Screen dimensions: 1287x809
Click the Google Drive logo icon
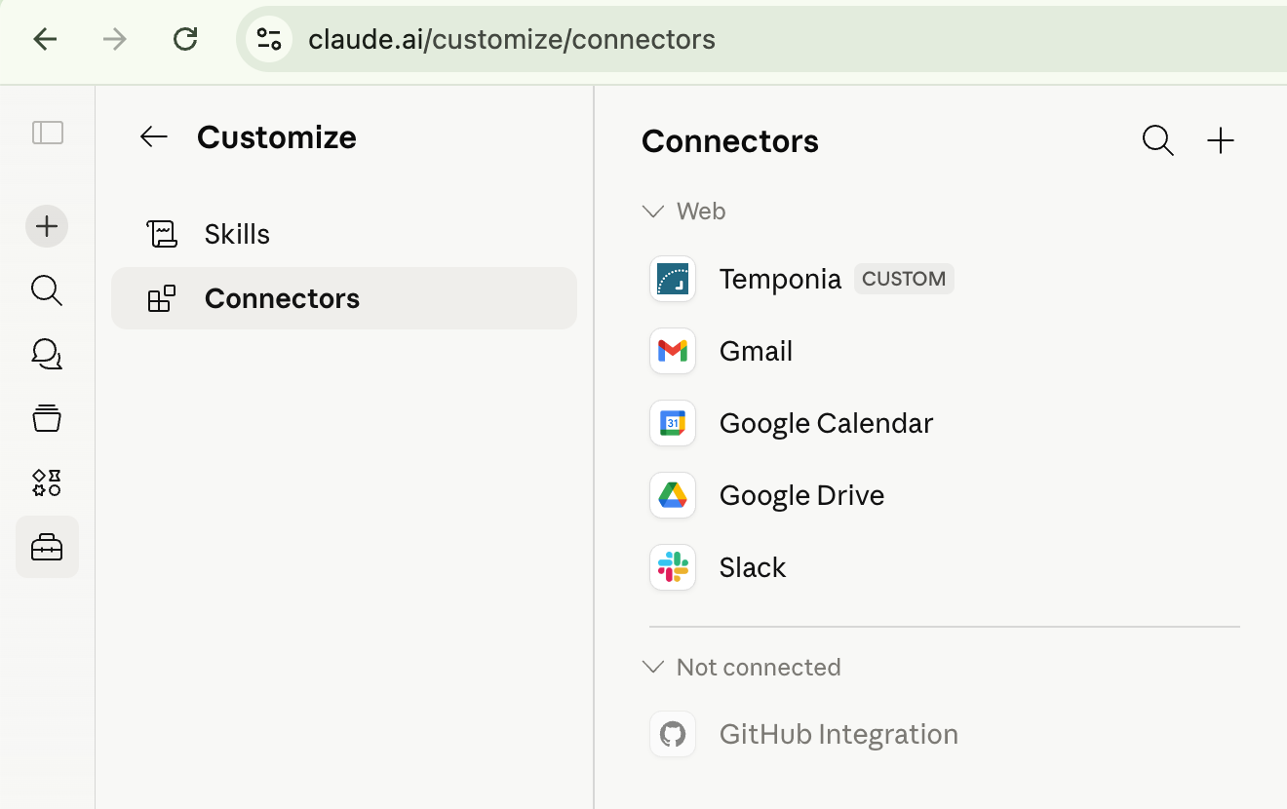click(x=673, y=495)
